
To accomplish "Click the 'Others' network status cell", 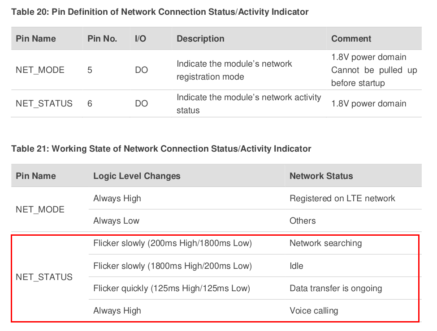I will click(303, 221).
